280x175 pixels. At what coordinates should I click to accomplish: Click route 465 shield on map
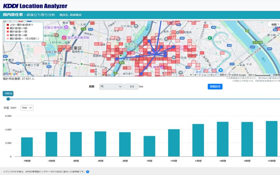pyautogui.click(x=182, y=38)
